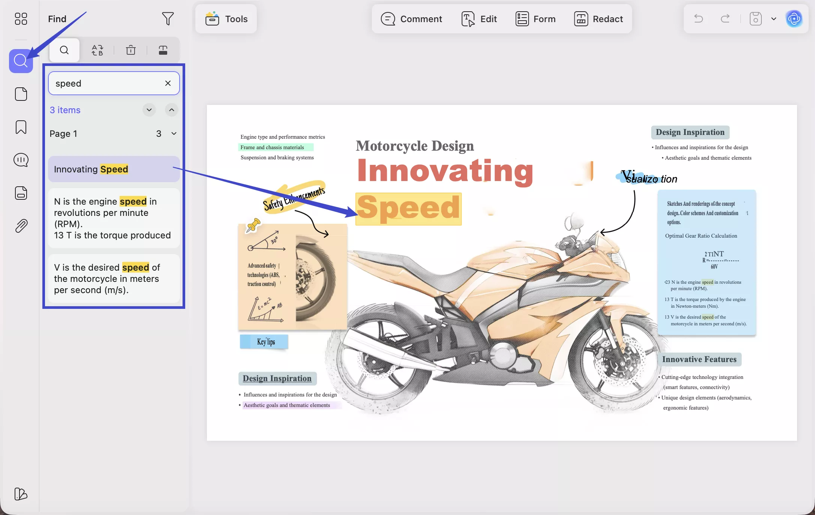The image size is (815, 515).
Task: Open the Tools menu
Action: pyautogui.click(x=226, y=19)
